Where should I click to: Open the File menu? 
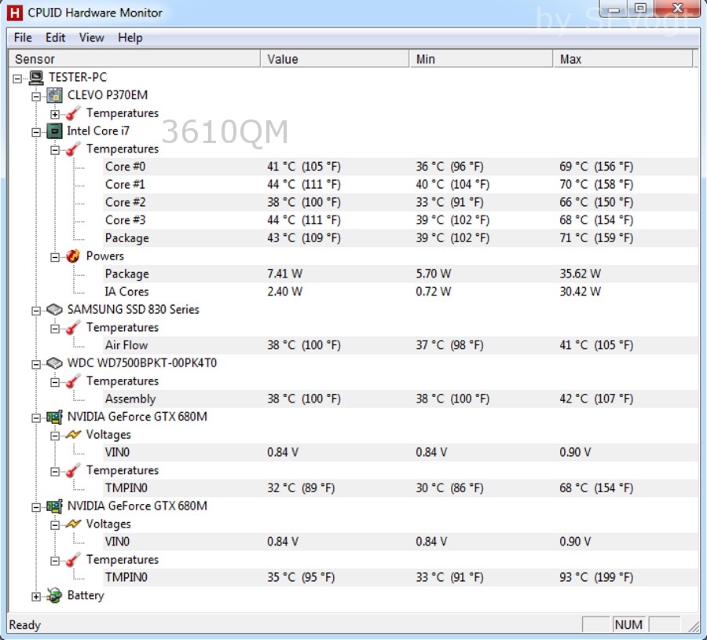[23, 38]
